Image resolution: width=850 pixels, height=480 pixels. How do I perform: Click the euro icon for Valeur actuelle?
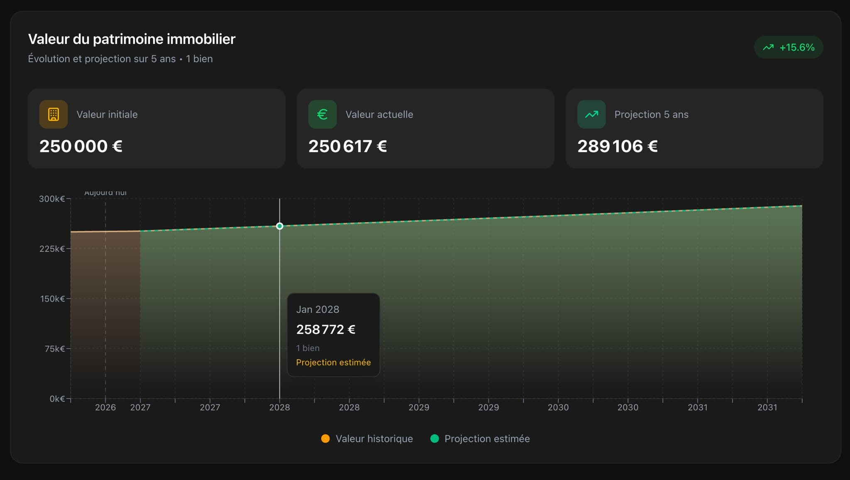322,114
